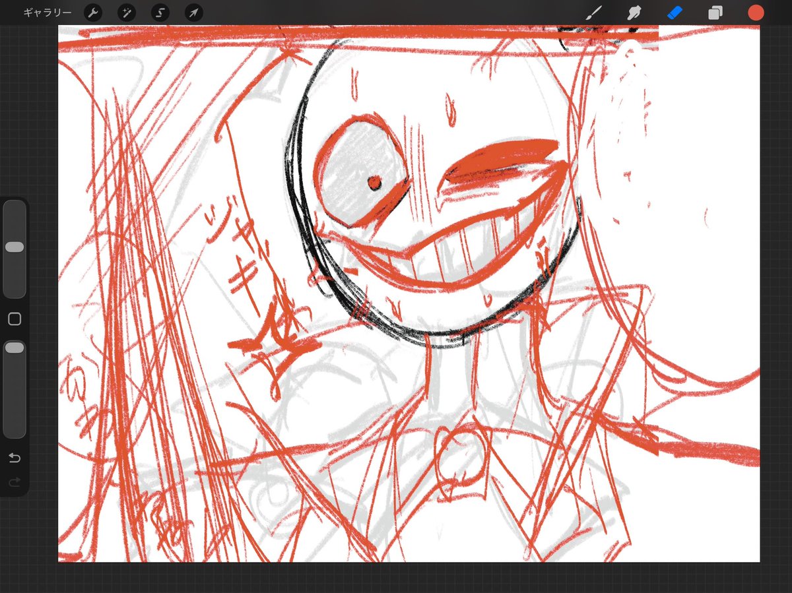Image resolution: width=792 pixels, height=593 pixels.
Task: Activate the Transform arrow tool
Action: point(194,13)
